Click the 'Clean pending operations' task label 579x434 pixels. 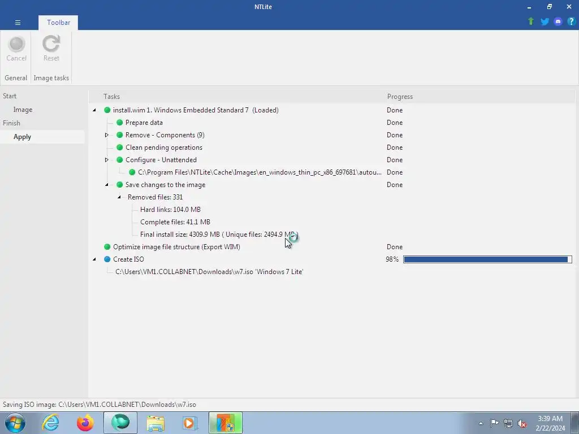click(164, 147)
